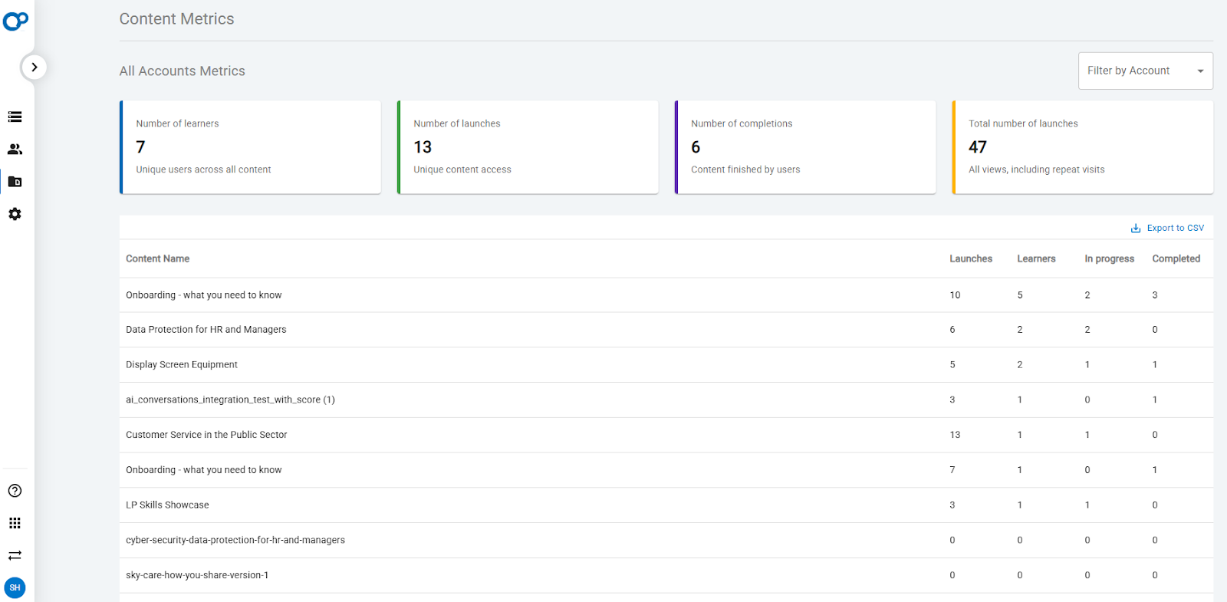Open the apps grid icon
This screenshot has height=602, width=1227.
(x=15, y=523)
